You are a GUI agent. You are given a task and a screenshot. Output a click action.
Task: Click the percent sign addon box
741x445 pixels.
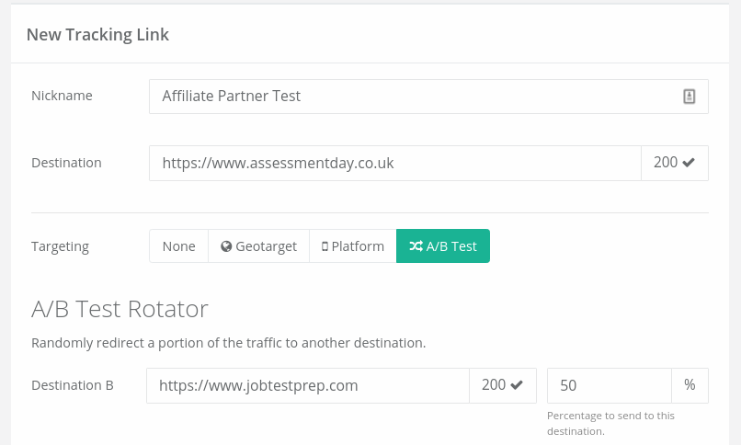(690, 385)
